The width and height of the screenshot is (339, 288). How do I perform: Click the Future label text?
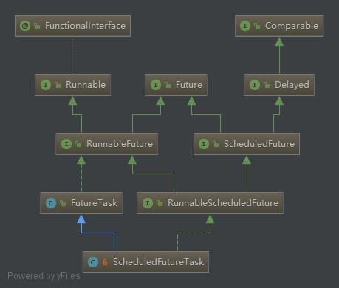[x=189, y=85]
